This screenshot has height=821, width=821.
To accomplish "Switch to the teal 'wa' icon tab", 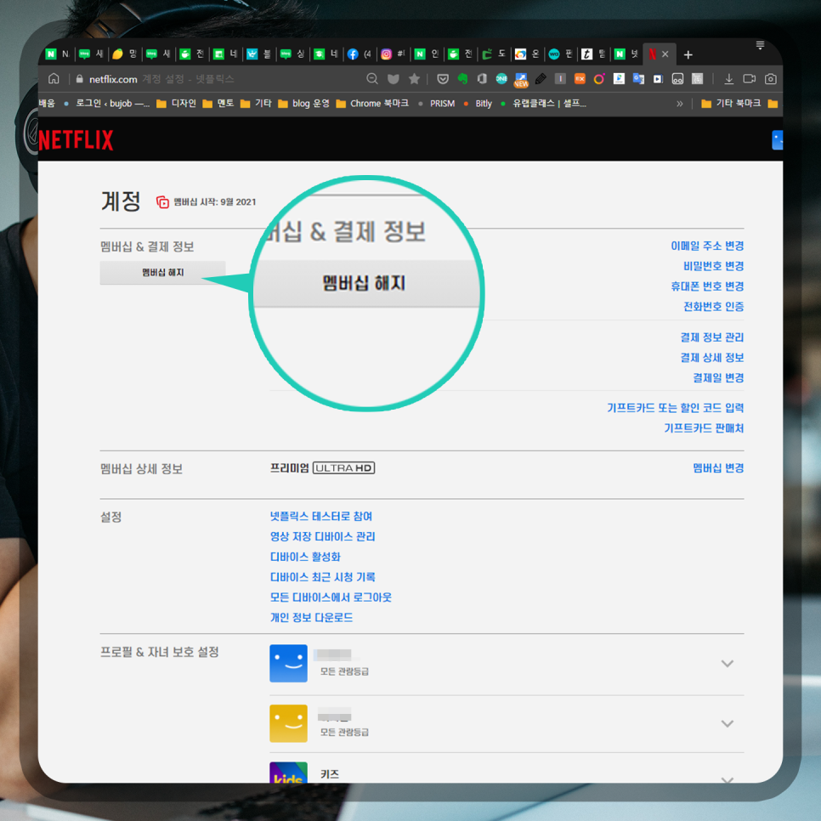I will coord(561,54).
